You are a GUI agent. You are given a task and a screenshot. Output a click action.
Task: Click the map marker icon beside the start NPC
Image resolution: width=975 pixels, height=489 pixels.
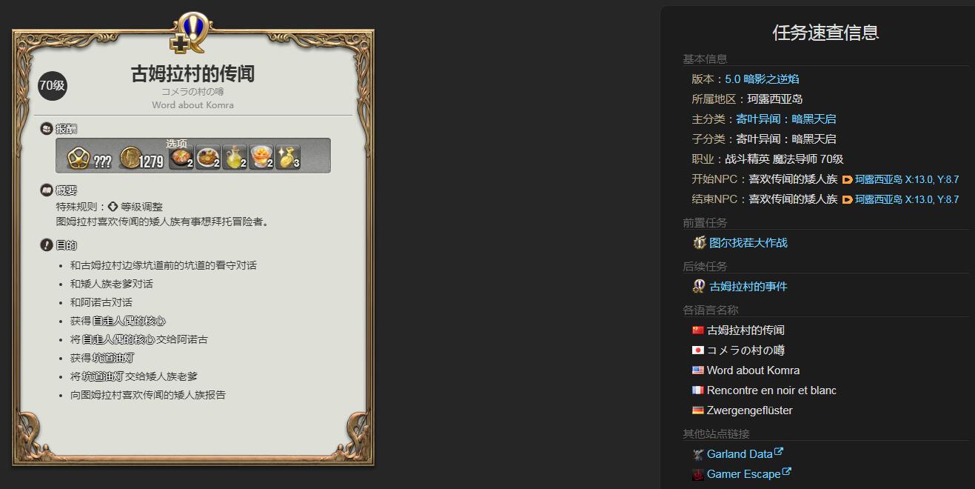tap(848, 179)
